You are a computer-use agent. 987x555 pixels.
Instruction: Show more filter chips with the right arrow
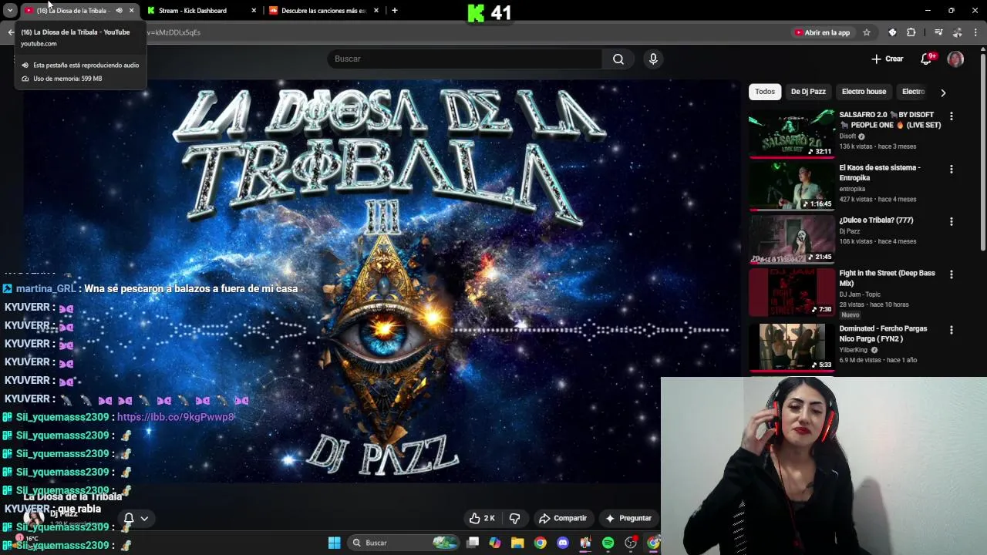(942, 92)
